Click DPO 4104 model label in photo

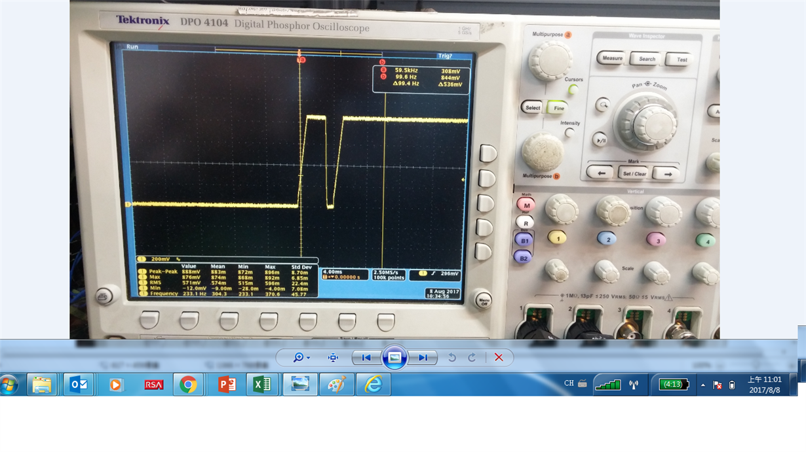(203, 24)
